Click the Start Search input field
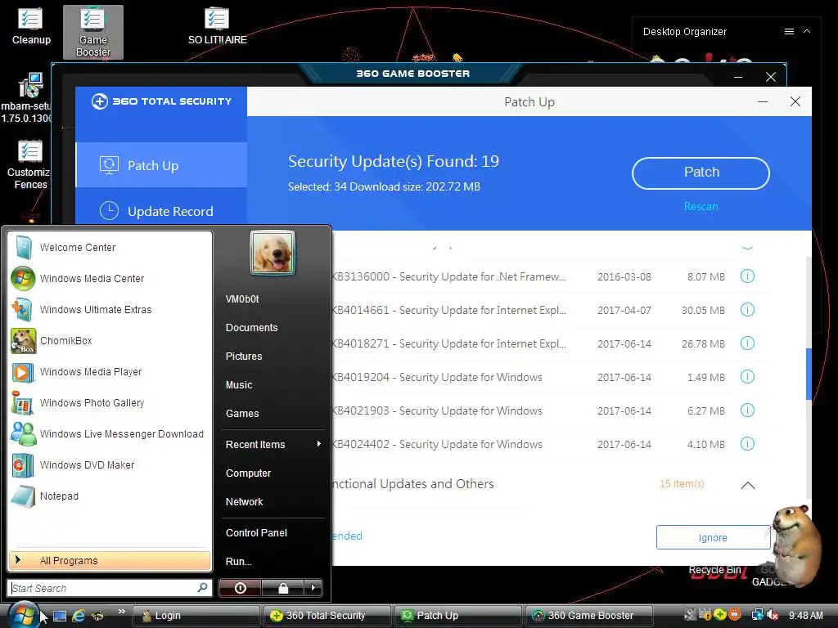The width and height of the screenshot is (838, 628). click(102, 588)
